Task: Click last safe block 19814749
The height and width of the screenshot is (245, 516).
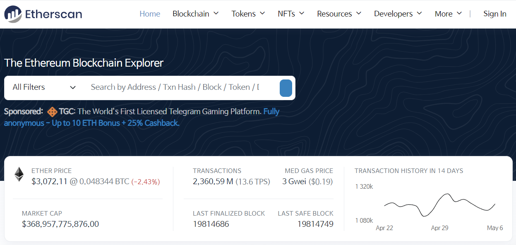Action: click(315, 224)
